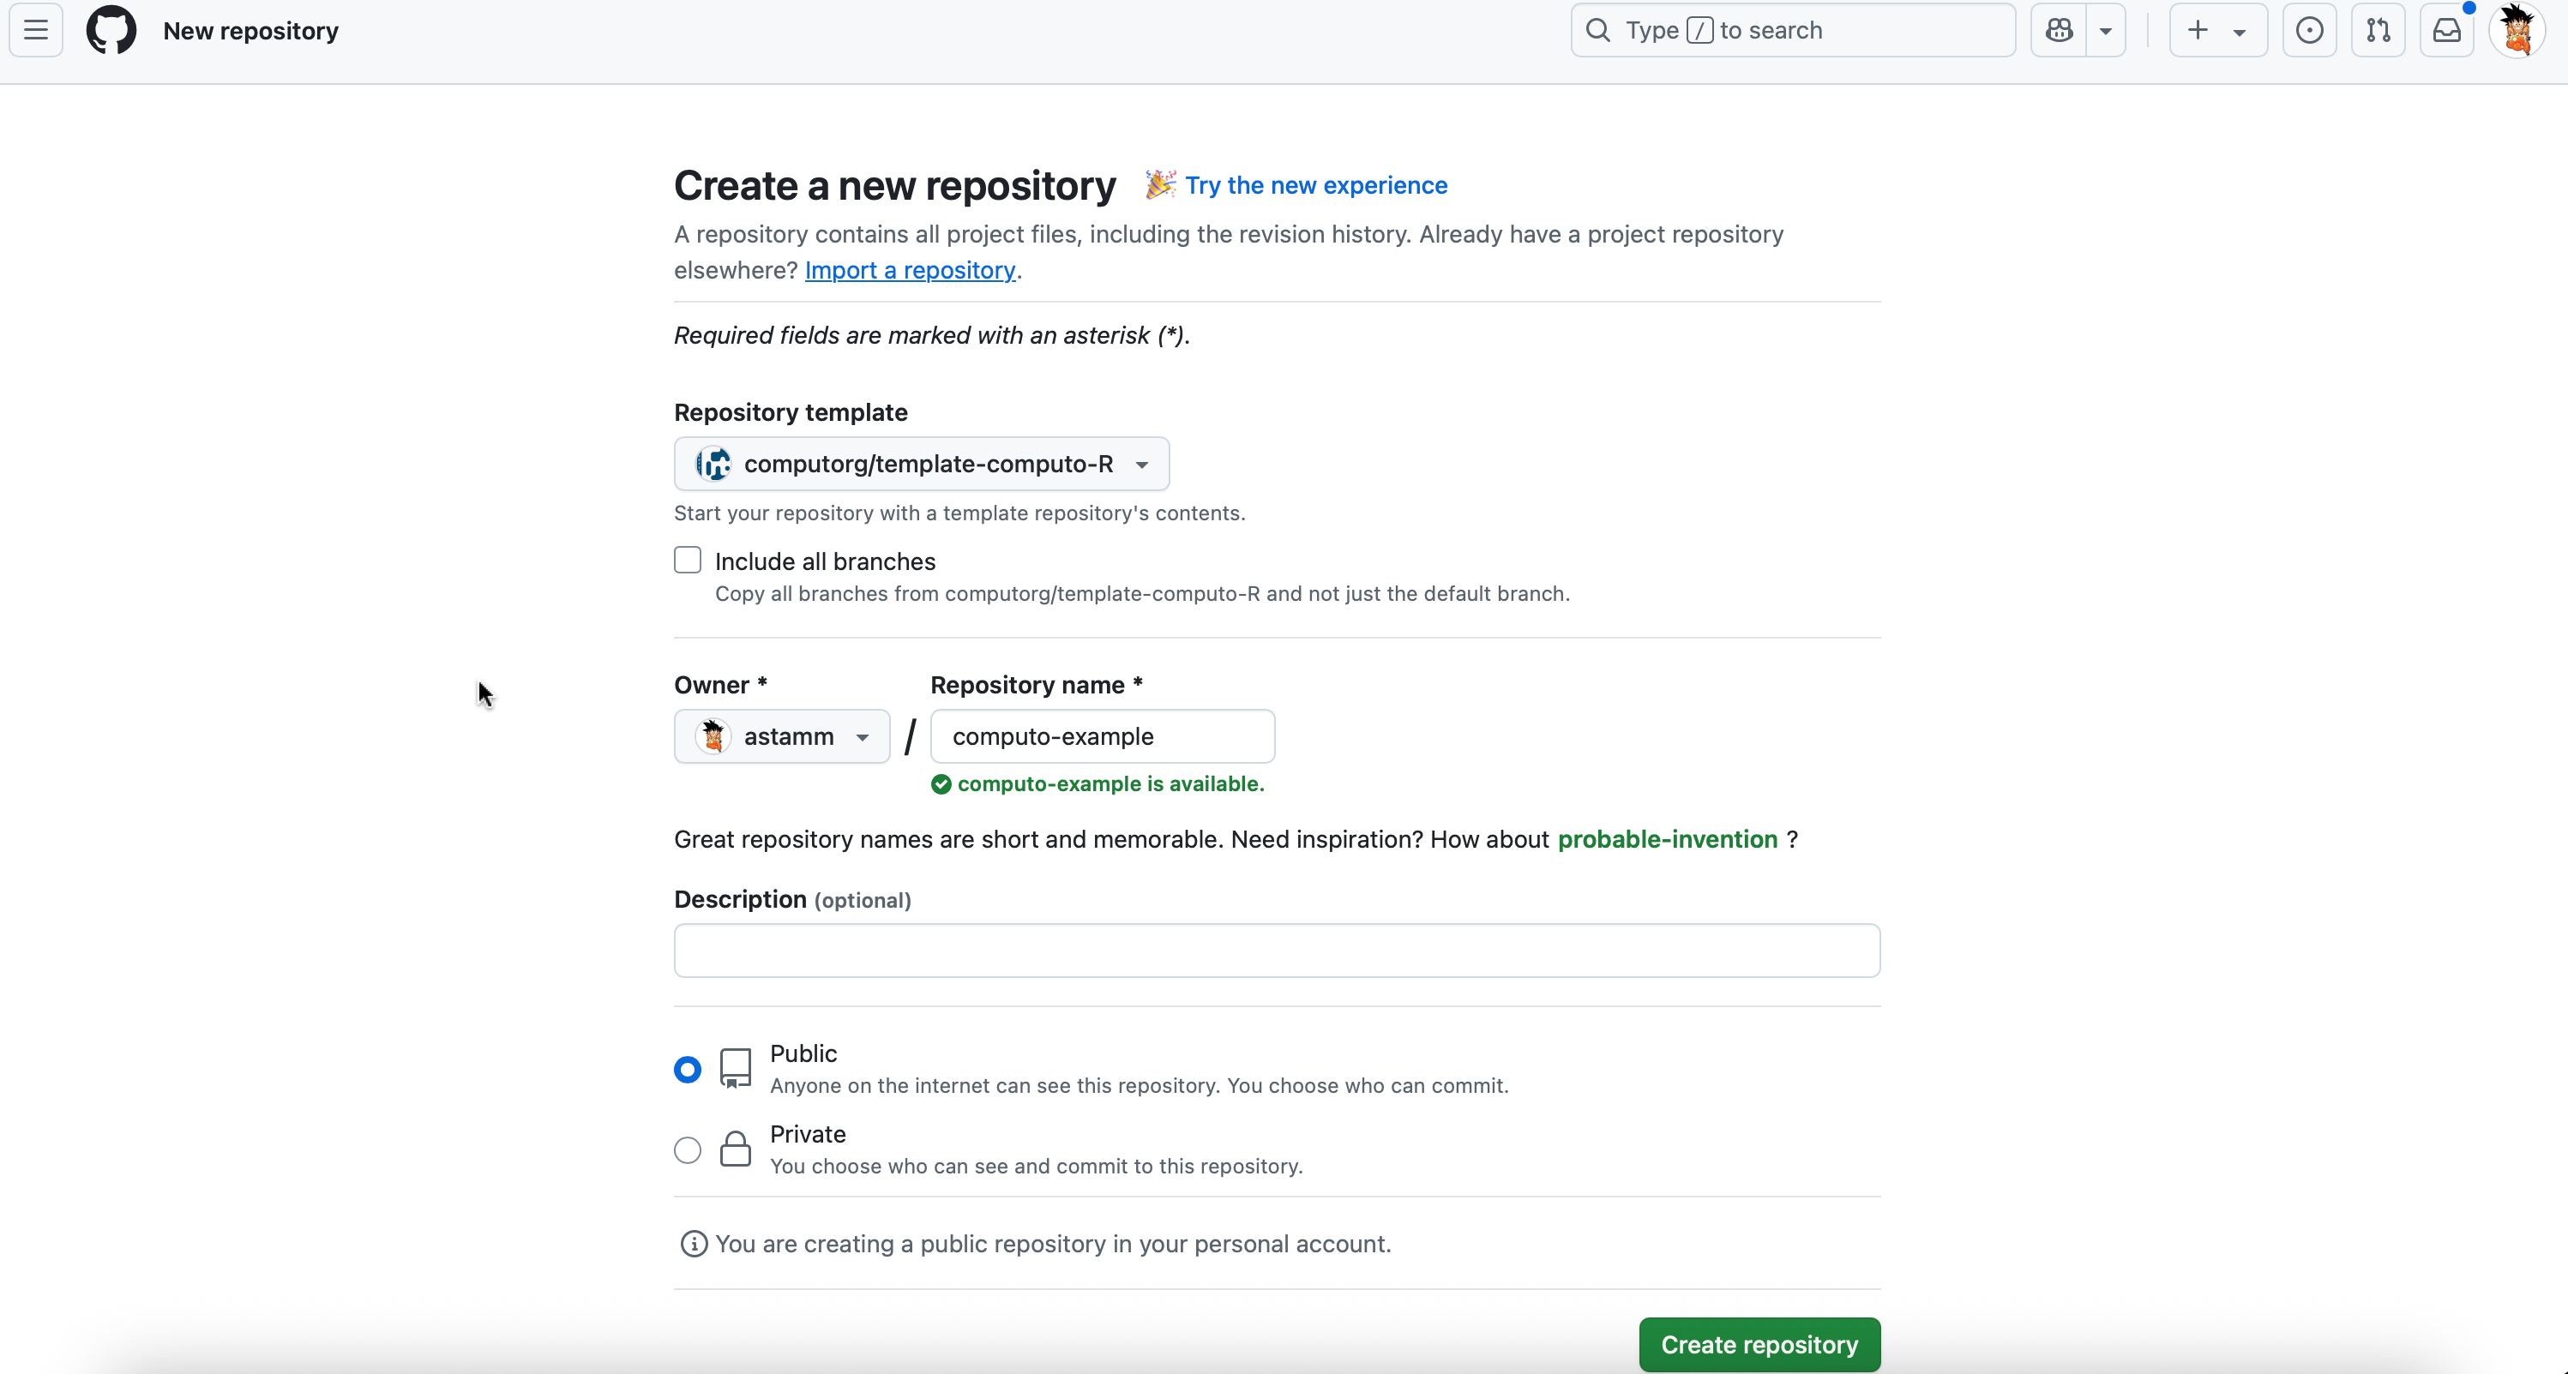Open the hamburger navigation menu
The width and height of the screenshot is (2568, 1374).
coord(36,30)
